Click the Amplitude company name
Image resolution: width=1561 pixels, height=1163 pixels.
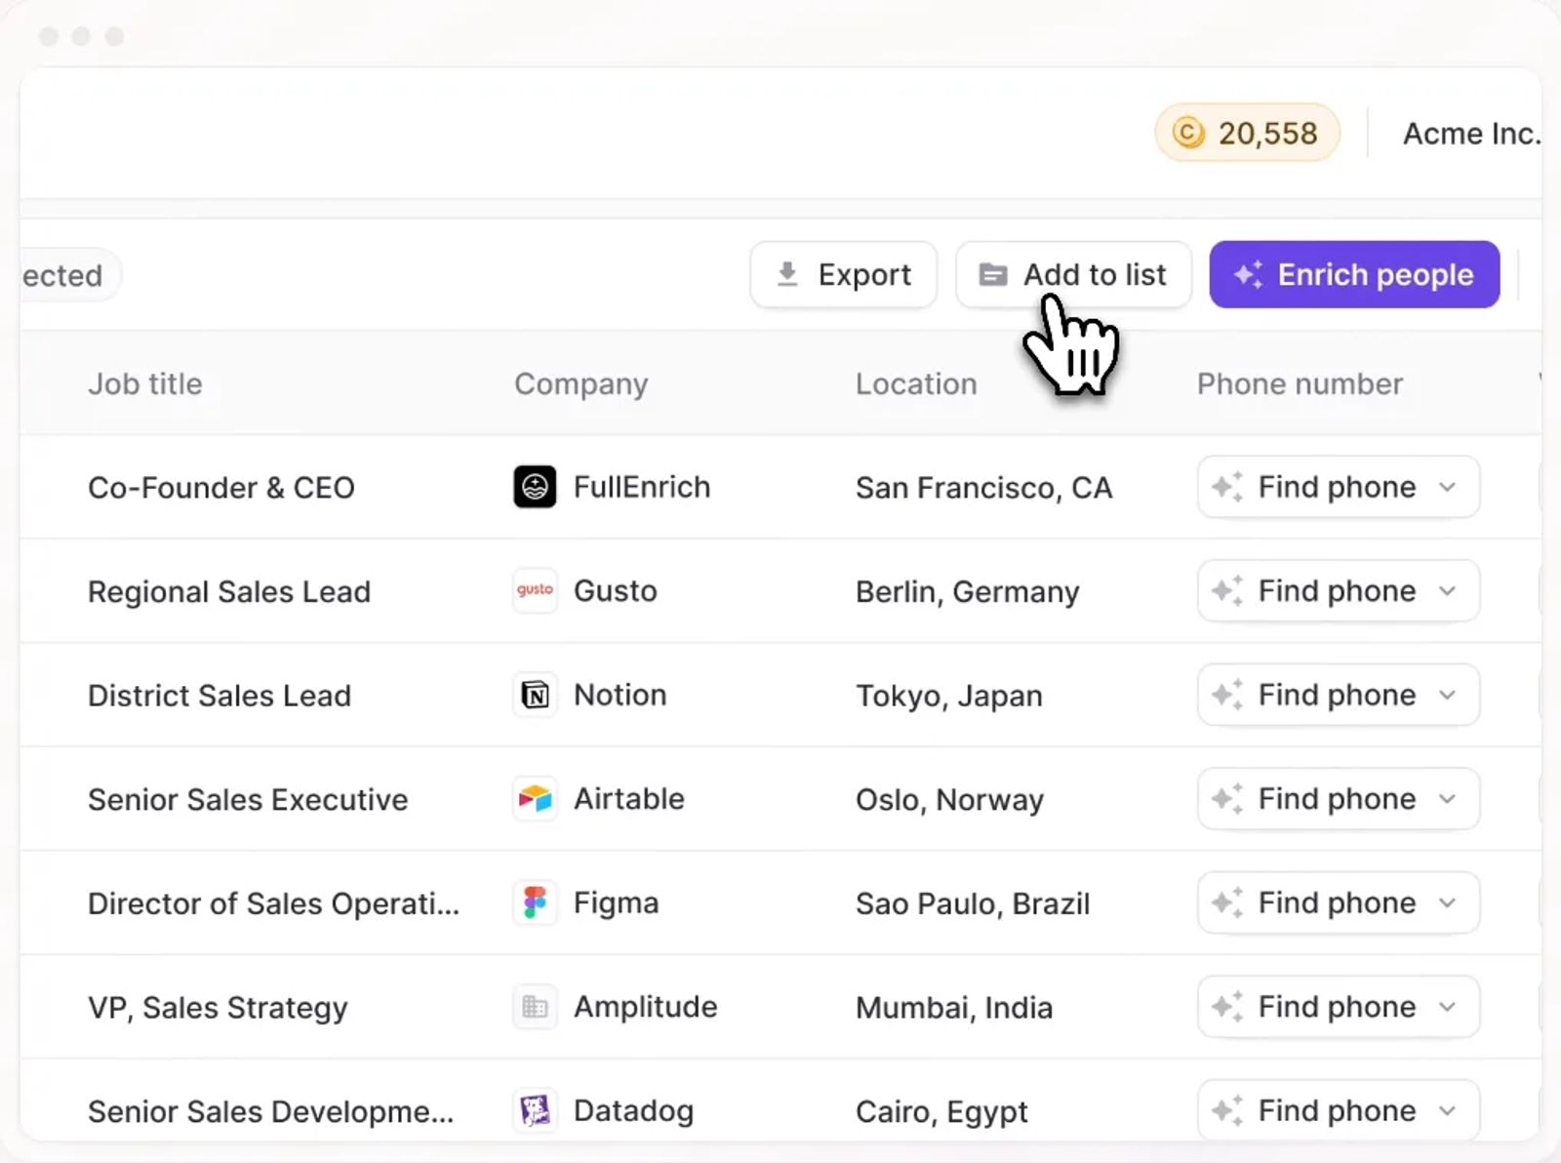(646, 1006)
